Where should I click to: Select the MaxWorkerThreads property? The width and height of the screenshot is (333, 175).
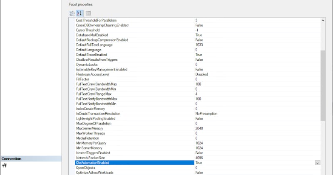90,133
